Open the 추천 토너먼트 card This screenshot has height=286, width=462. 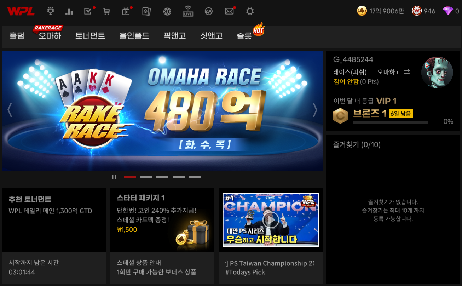[x=54, y=219]
